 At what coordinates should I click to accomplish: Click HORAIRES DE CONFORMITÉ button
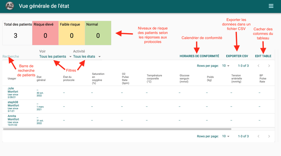(x=199, y=56)
